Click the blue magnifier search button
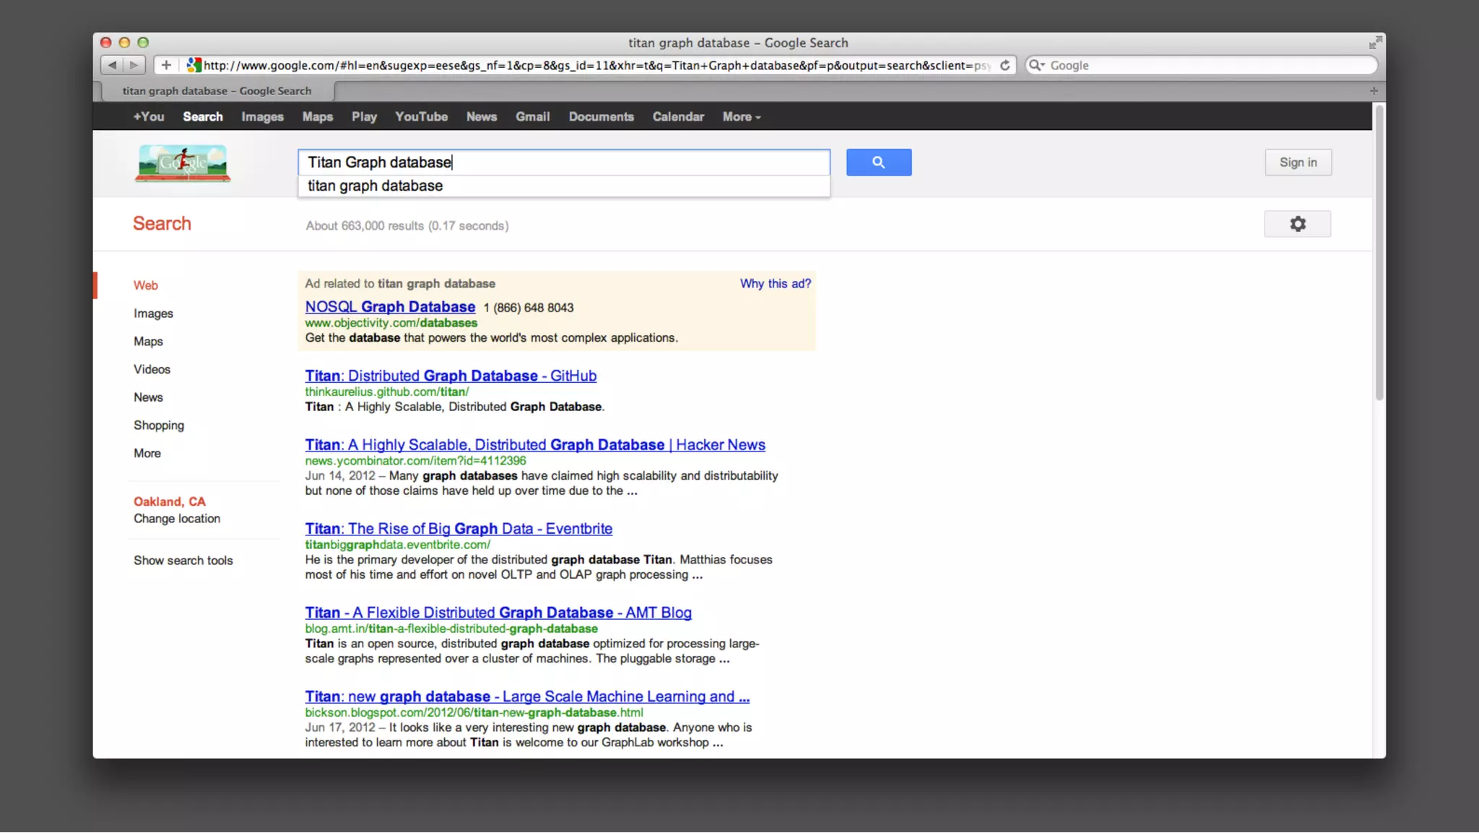1479x833 pixels. click(x=878, y=163)
